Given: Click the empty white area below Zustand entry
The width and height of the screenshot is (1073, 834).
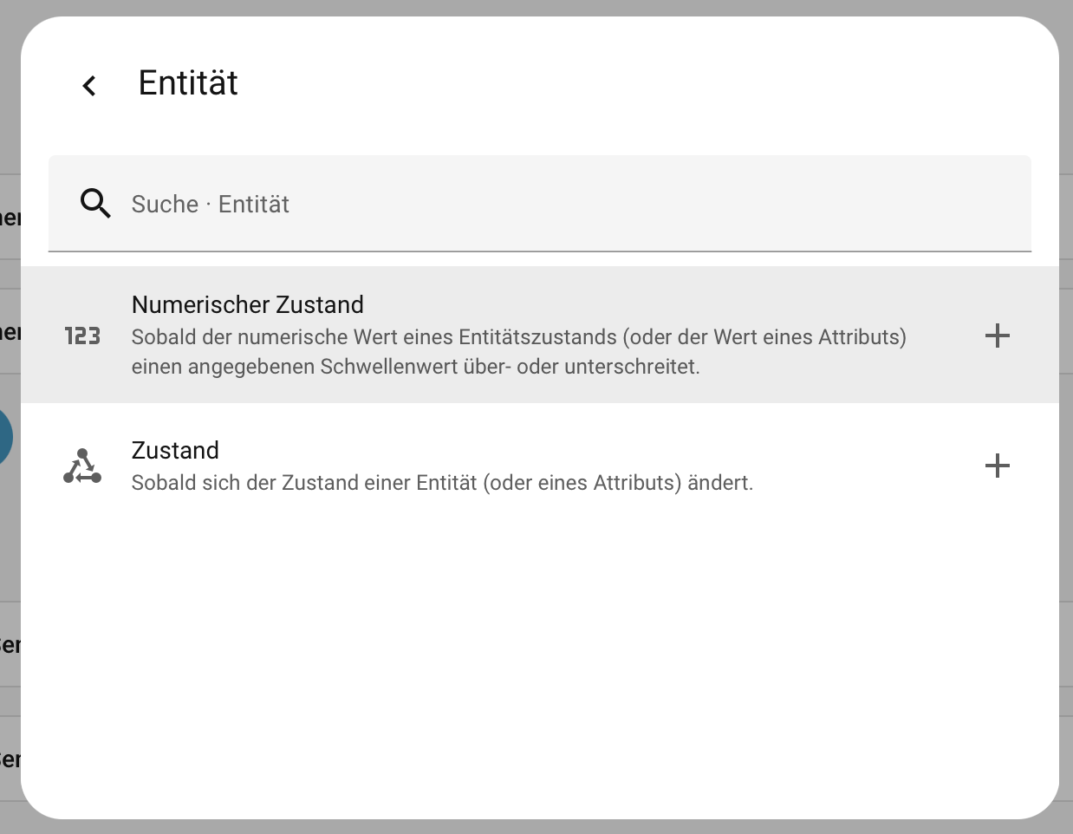Looking at the screenshot, I should 537,650.
